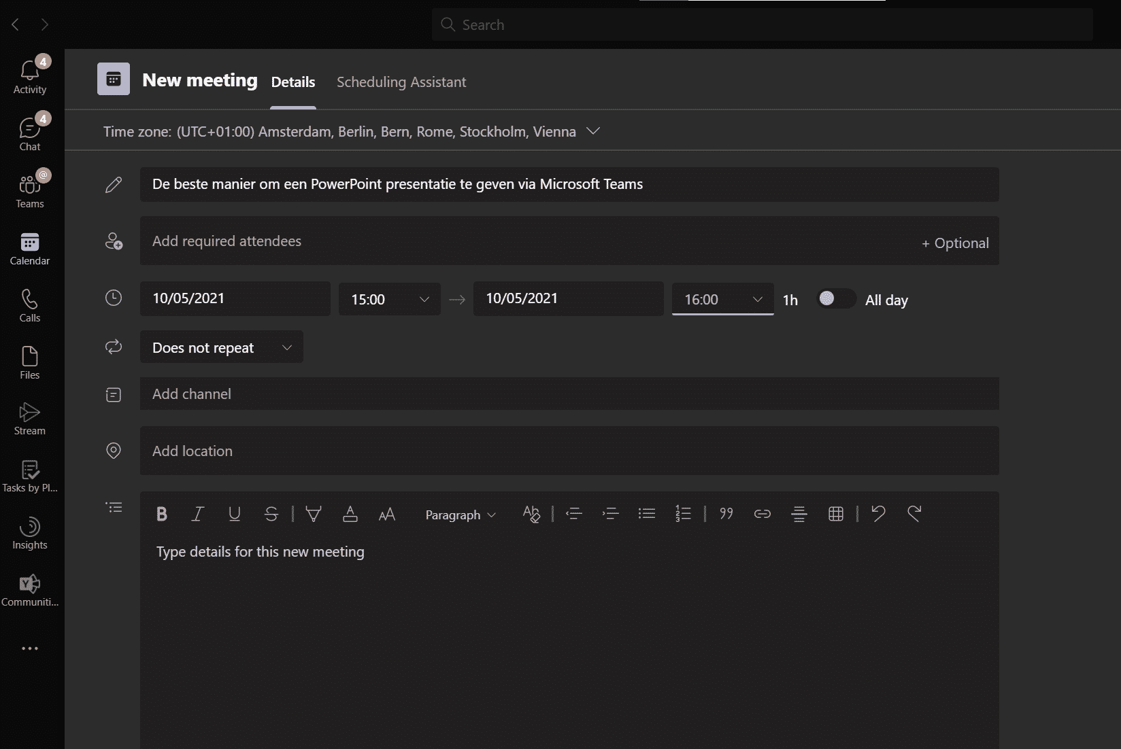Viewport: 1121px width, 749px height.
Task: Insert a numbered list
Action: point(684,514)
